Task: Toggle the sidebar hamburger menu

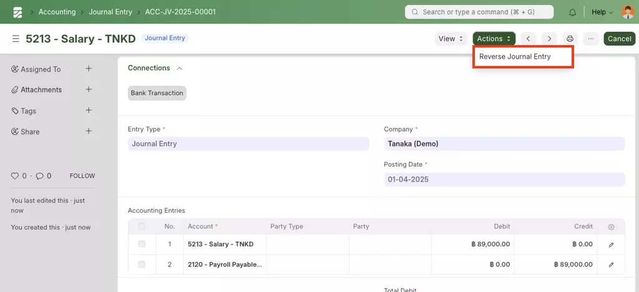Action: pos(16,39)
